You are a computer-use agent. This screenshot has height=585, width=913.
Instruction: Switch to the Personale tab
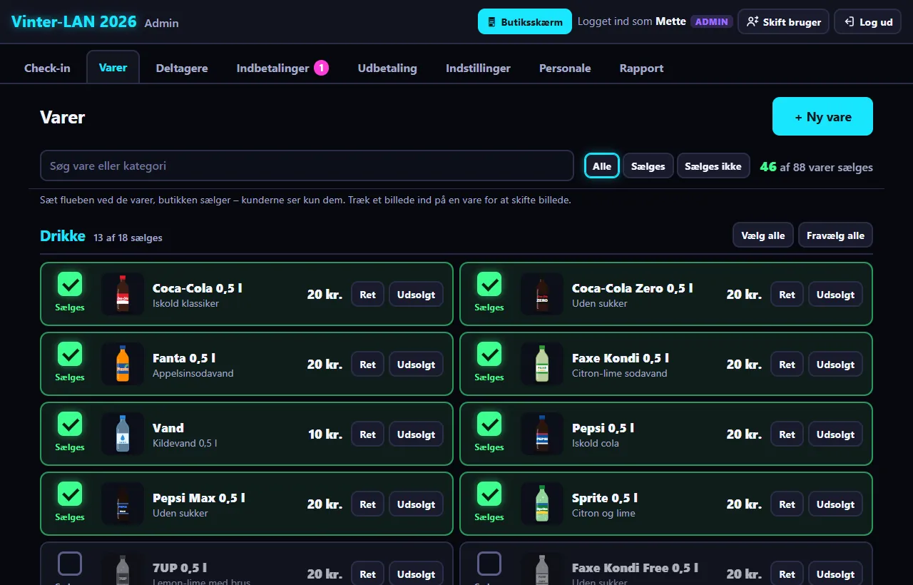[x=565, y=68]
